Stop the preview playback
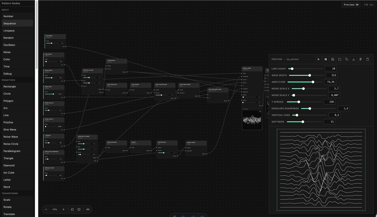The width and height of the screenshot is (377, 217). [x=326, y=59]
